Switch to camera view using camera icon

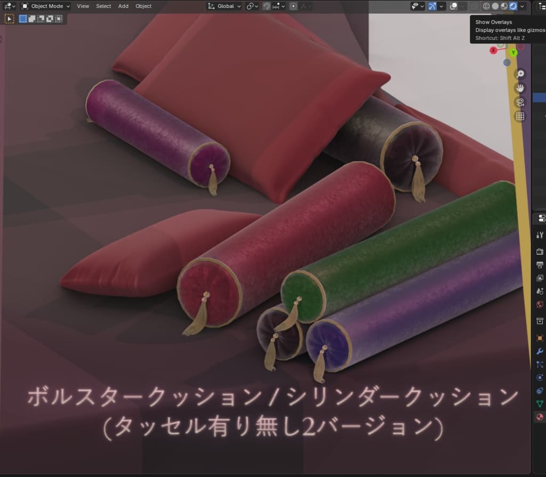click(519, 102)
